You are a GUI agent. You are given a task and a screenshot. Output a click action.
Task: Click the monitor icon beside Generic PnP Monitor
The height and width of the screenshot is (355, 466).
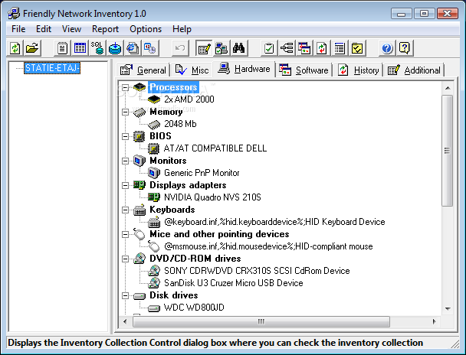(154, 173)
